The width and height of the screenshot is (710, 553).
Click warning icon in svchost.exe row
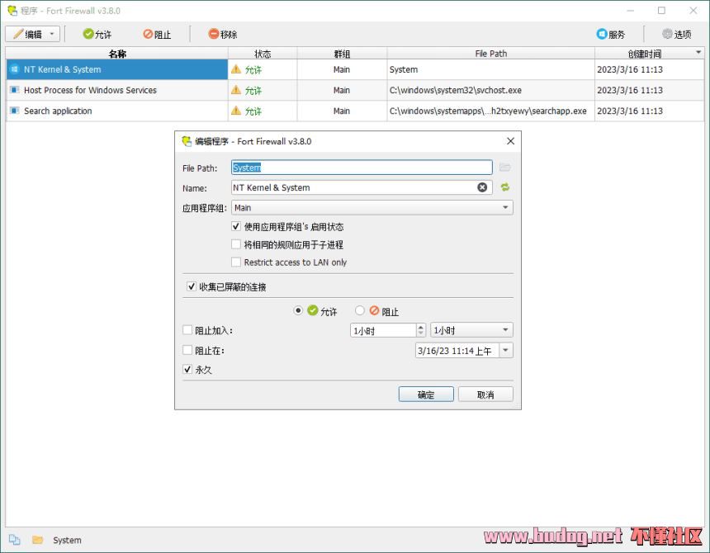pyautogui.click(x=236, y=90)
